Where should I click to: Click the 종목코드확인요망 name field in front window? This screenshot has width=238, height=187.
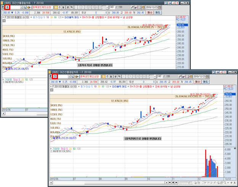pyautogui.click(x=90, y=76)
